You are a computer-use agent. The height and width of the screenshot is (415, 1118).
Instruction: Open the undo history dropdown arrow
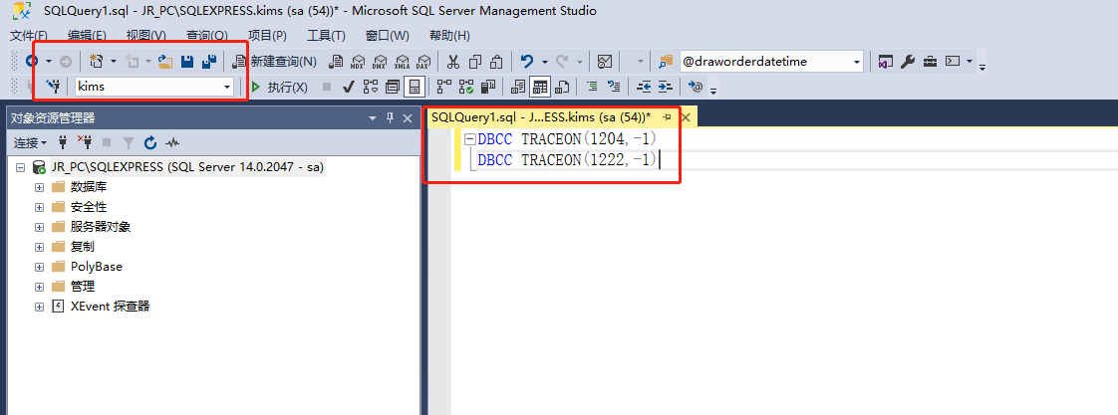point(545,62)
